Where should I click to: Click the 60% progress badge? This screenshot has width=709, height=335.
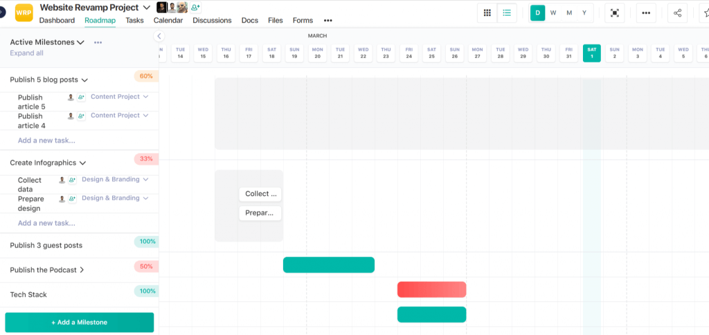(146, 76)
